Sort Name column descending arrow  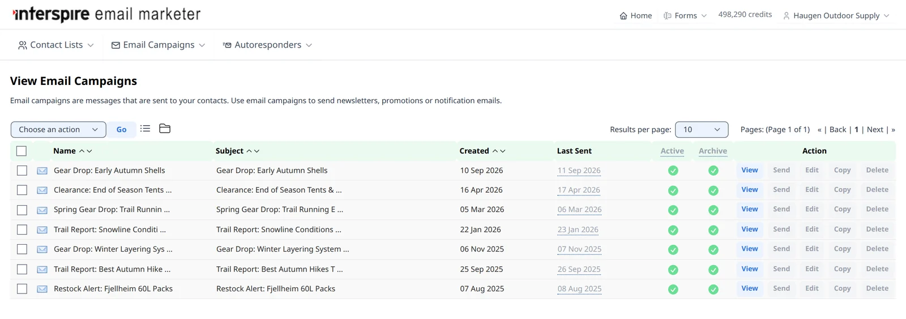point(89,151)
